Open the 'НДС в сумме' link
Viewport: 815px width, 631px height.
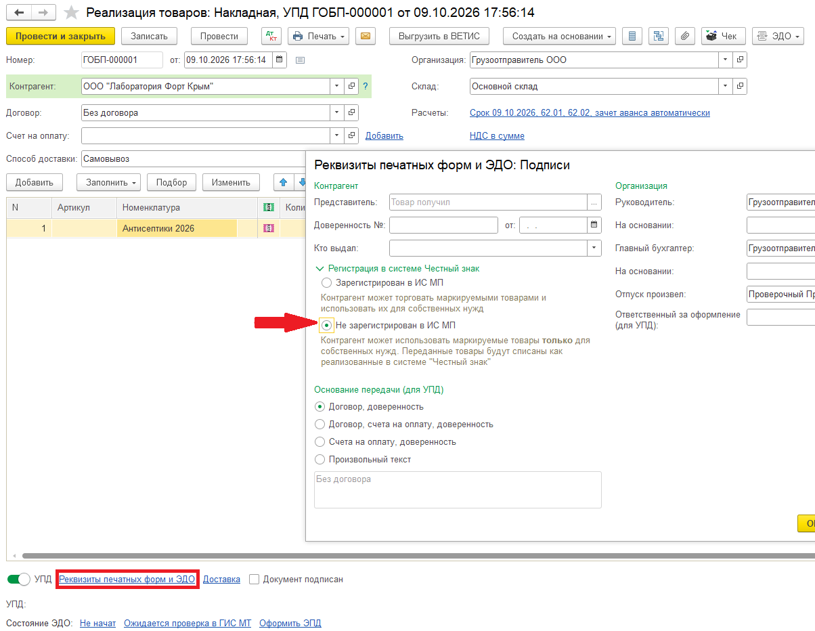point(497,135)
